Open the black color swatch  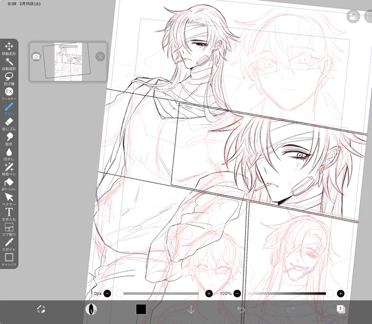pyautogui.click(x=141, y=309)
